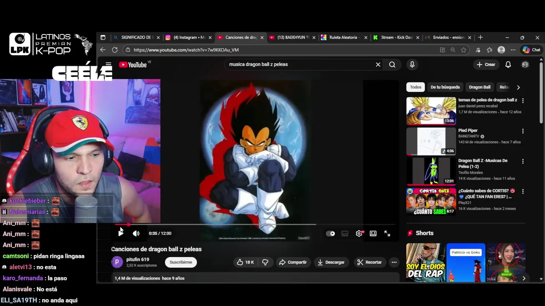Open the player settings gear
545x306 pixels.
point(359,233)
